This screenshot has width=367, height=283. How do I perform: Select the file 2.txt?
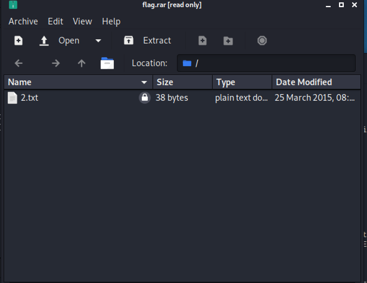(x=30, y=98)
